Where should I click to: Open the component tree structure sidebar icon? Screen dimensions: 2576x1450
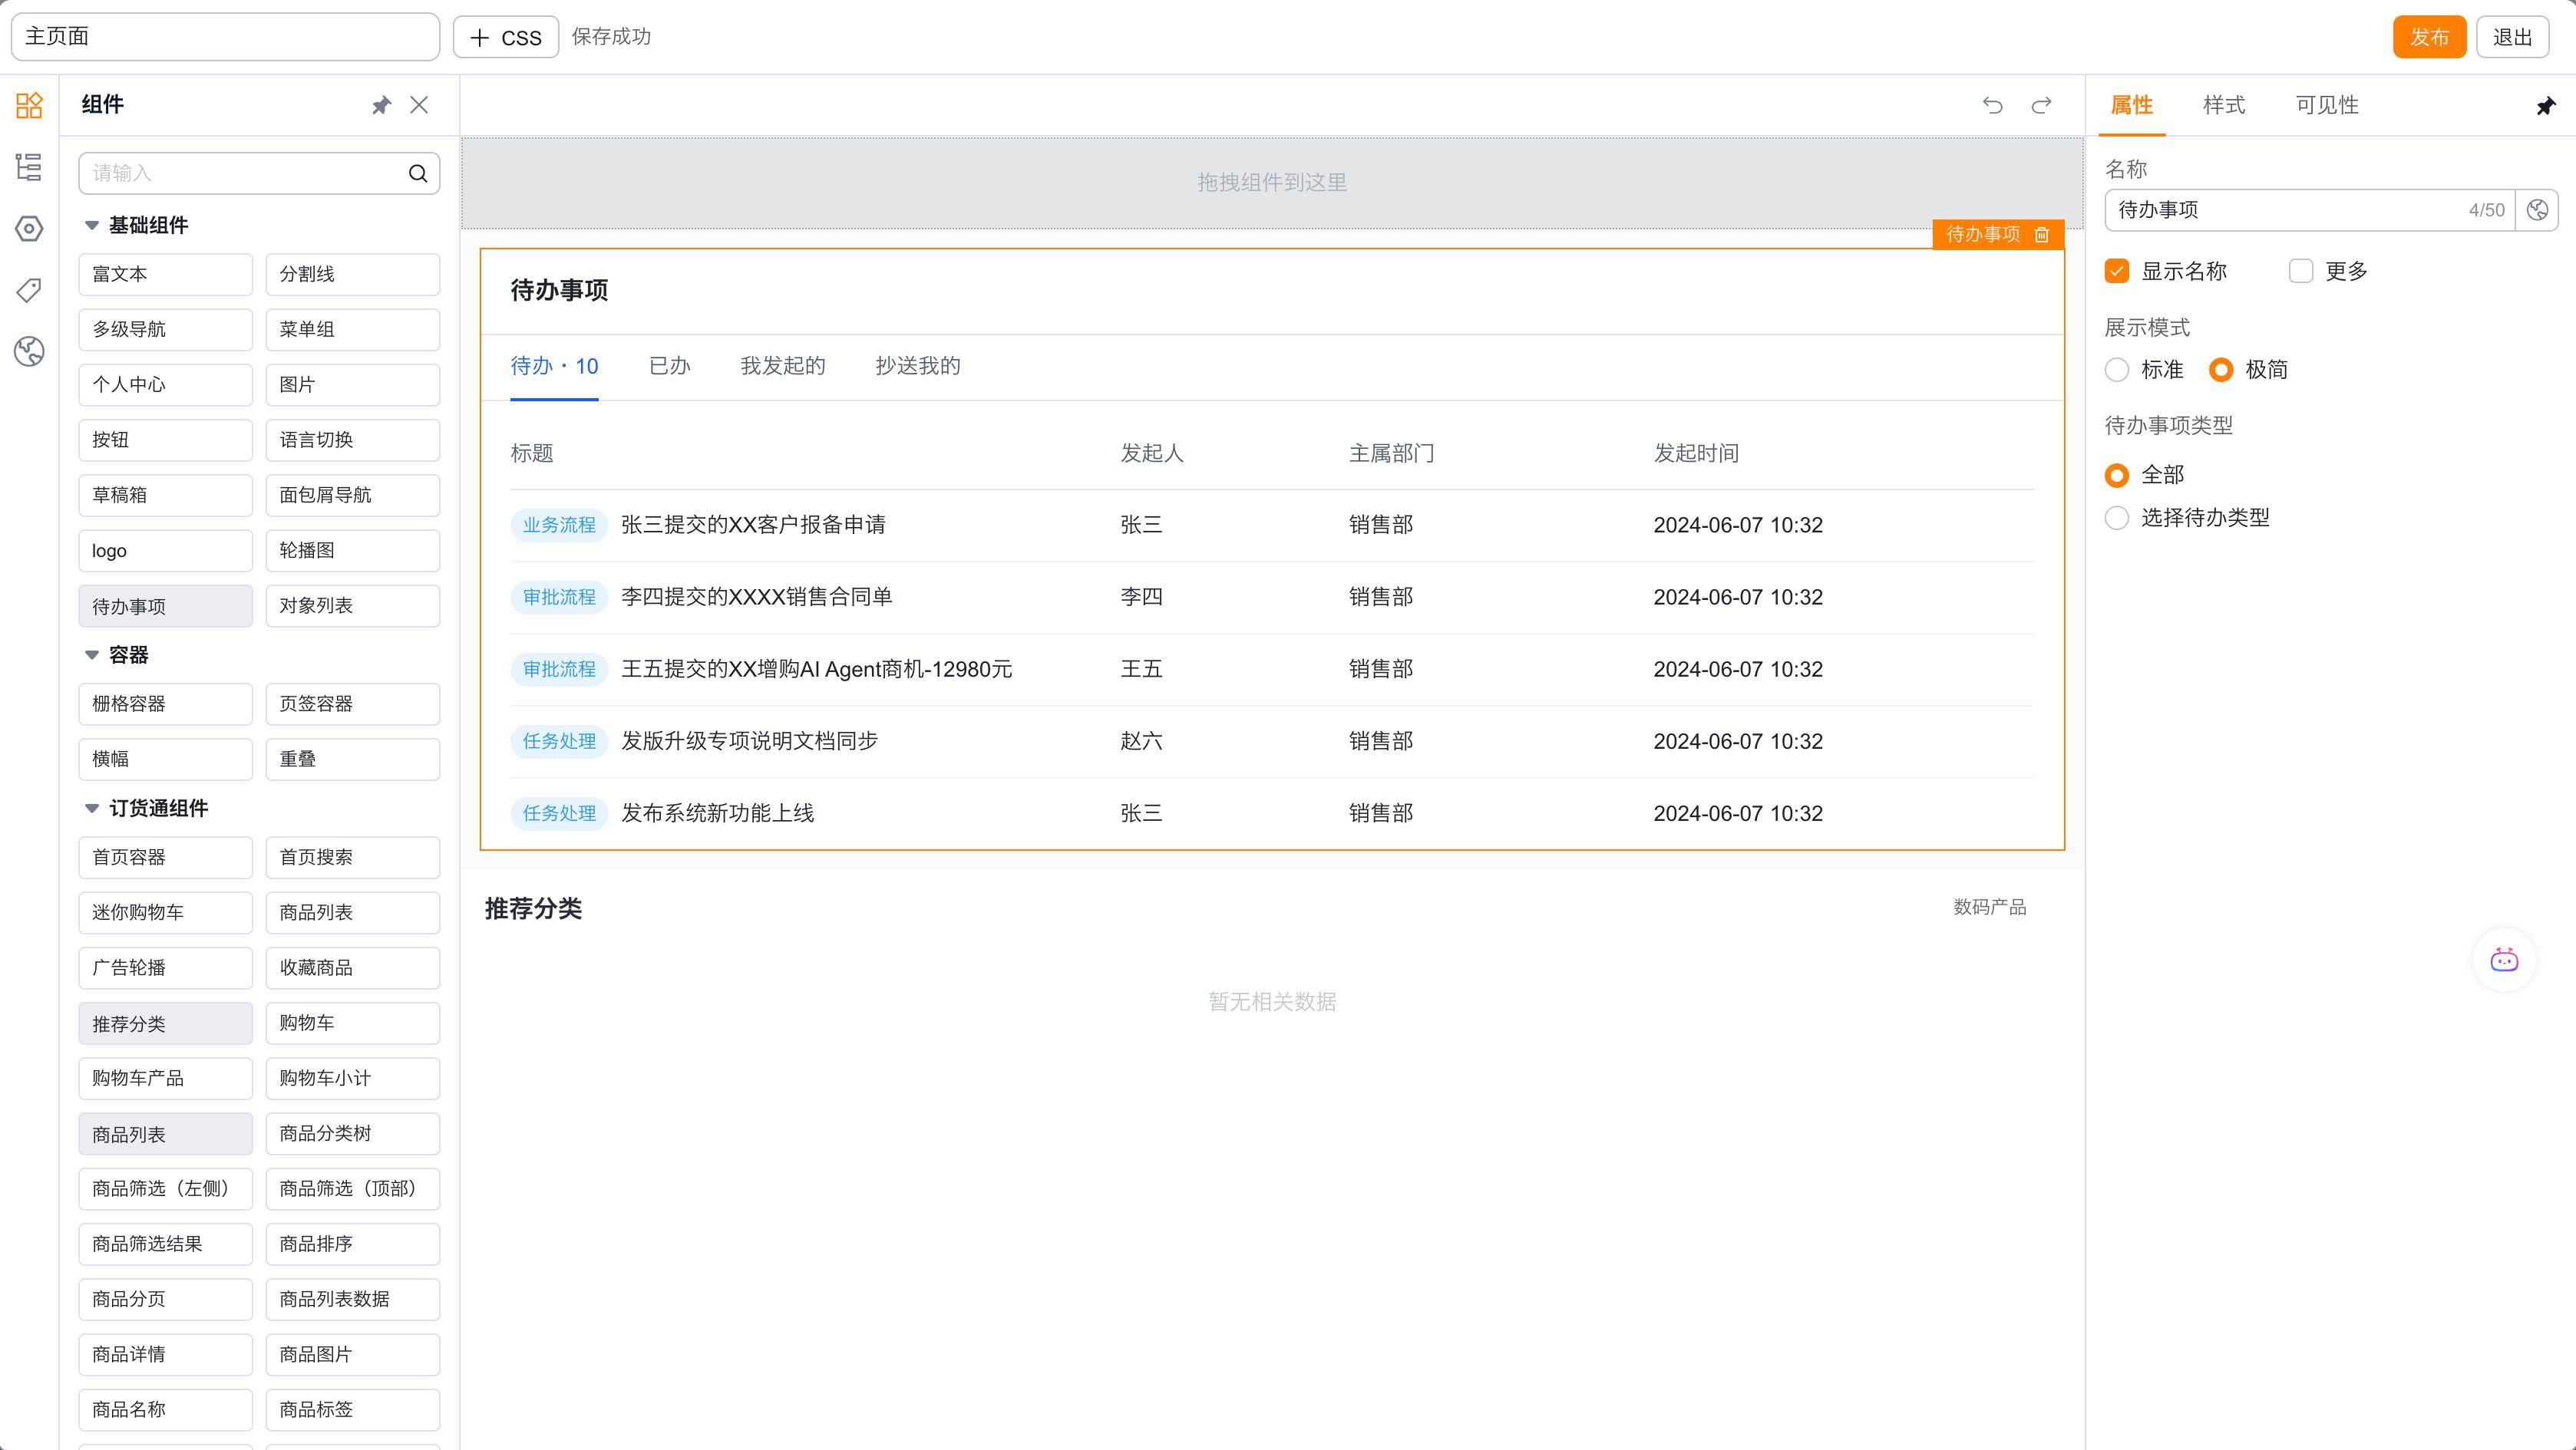29,167
